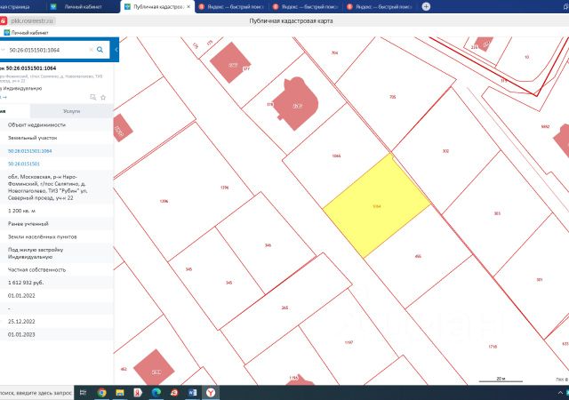Click the 25.12.2022 date row

click(x=57, y=321)
